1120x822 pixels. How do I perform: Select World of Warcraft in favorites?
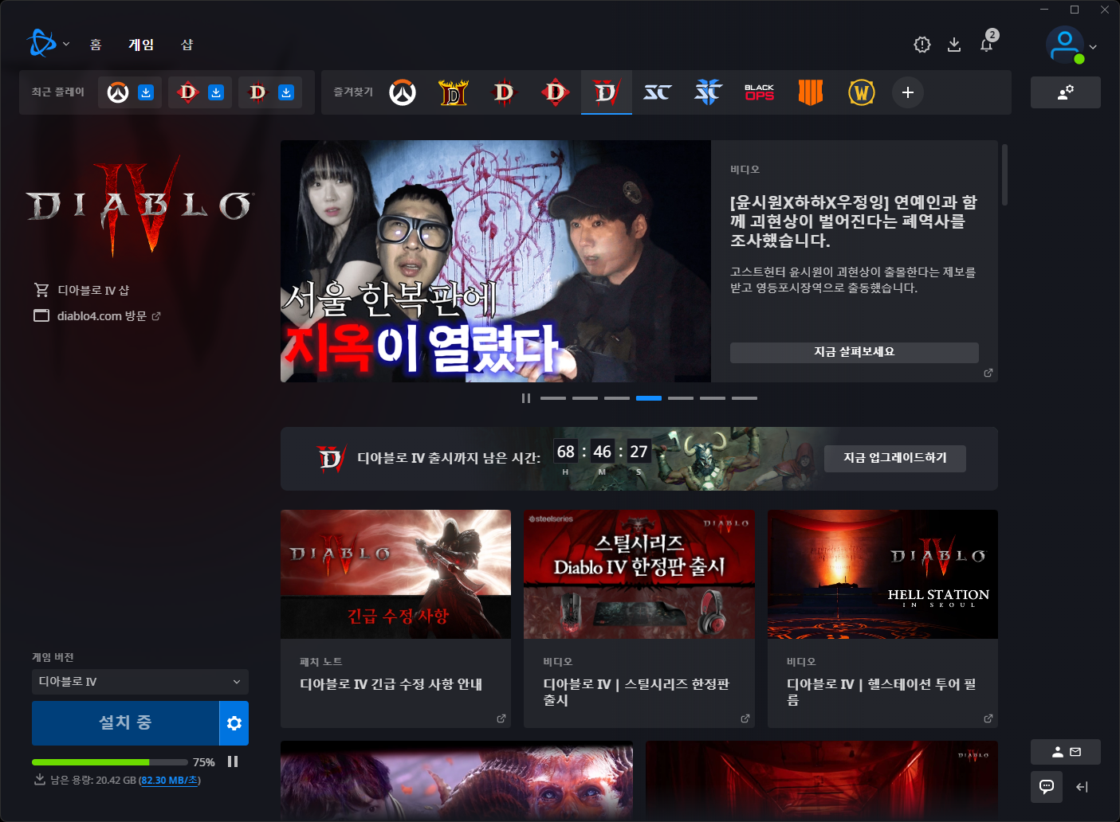862,92
